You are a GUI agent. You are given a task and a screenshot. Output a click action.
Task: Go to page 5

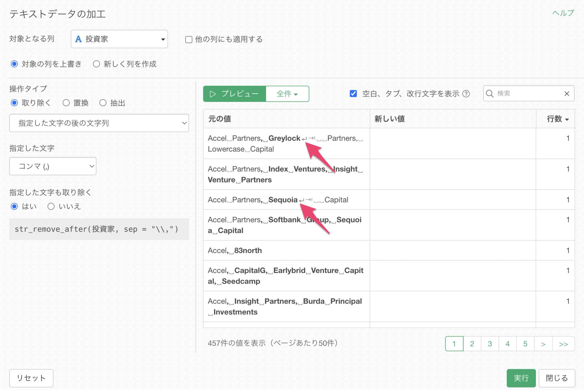click(525, 344)
